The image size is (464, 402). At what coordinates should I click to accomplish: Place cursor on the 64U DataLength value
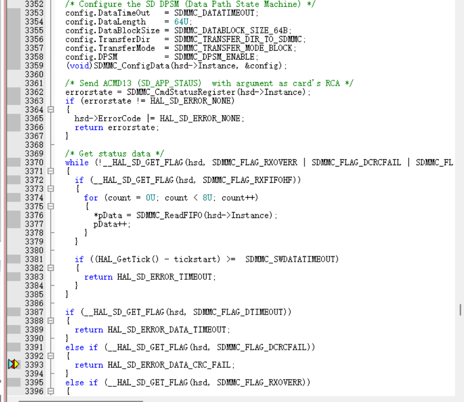pos(181,22)
